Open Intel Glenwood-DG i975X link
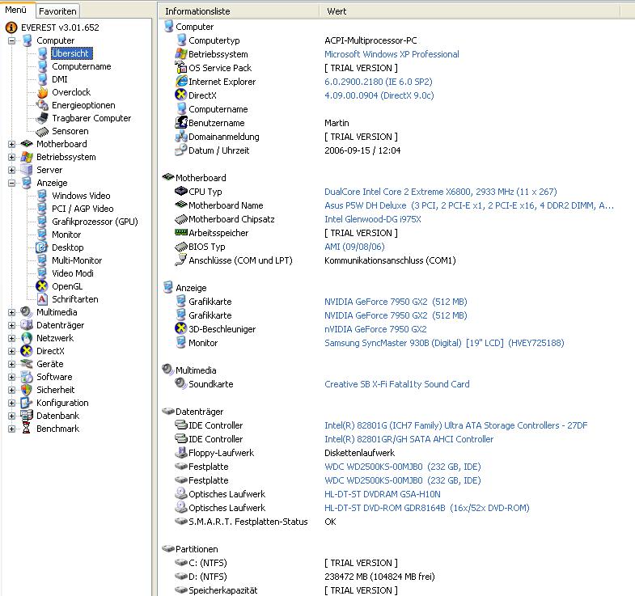The width and height of the screenshot is (635, 596). (373, 219)
